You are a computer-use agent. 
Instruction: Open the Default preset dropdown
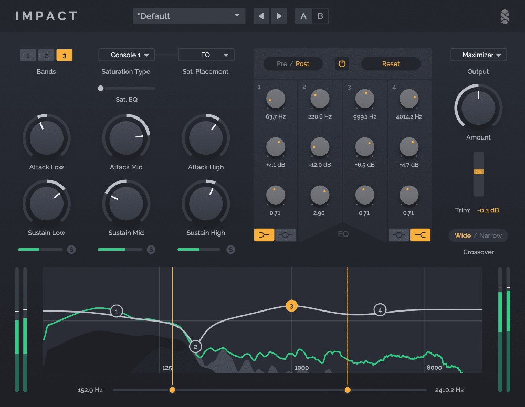[x=189, y=16]
